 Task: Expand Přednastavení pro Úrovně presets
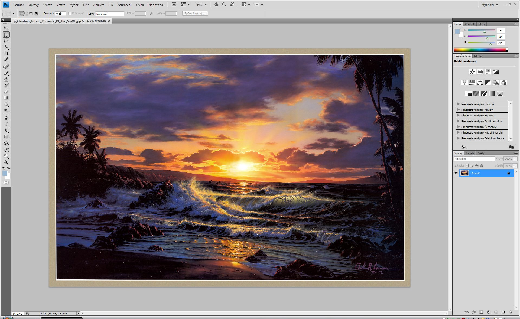pos(459,104)
